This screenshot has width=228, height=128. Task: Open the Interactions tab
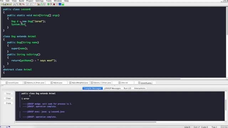coord(140,89)
